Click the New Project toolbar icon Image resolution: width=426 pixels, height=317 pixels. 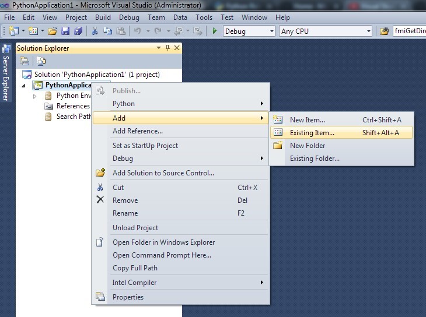pos(13,31)
